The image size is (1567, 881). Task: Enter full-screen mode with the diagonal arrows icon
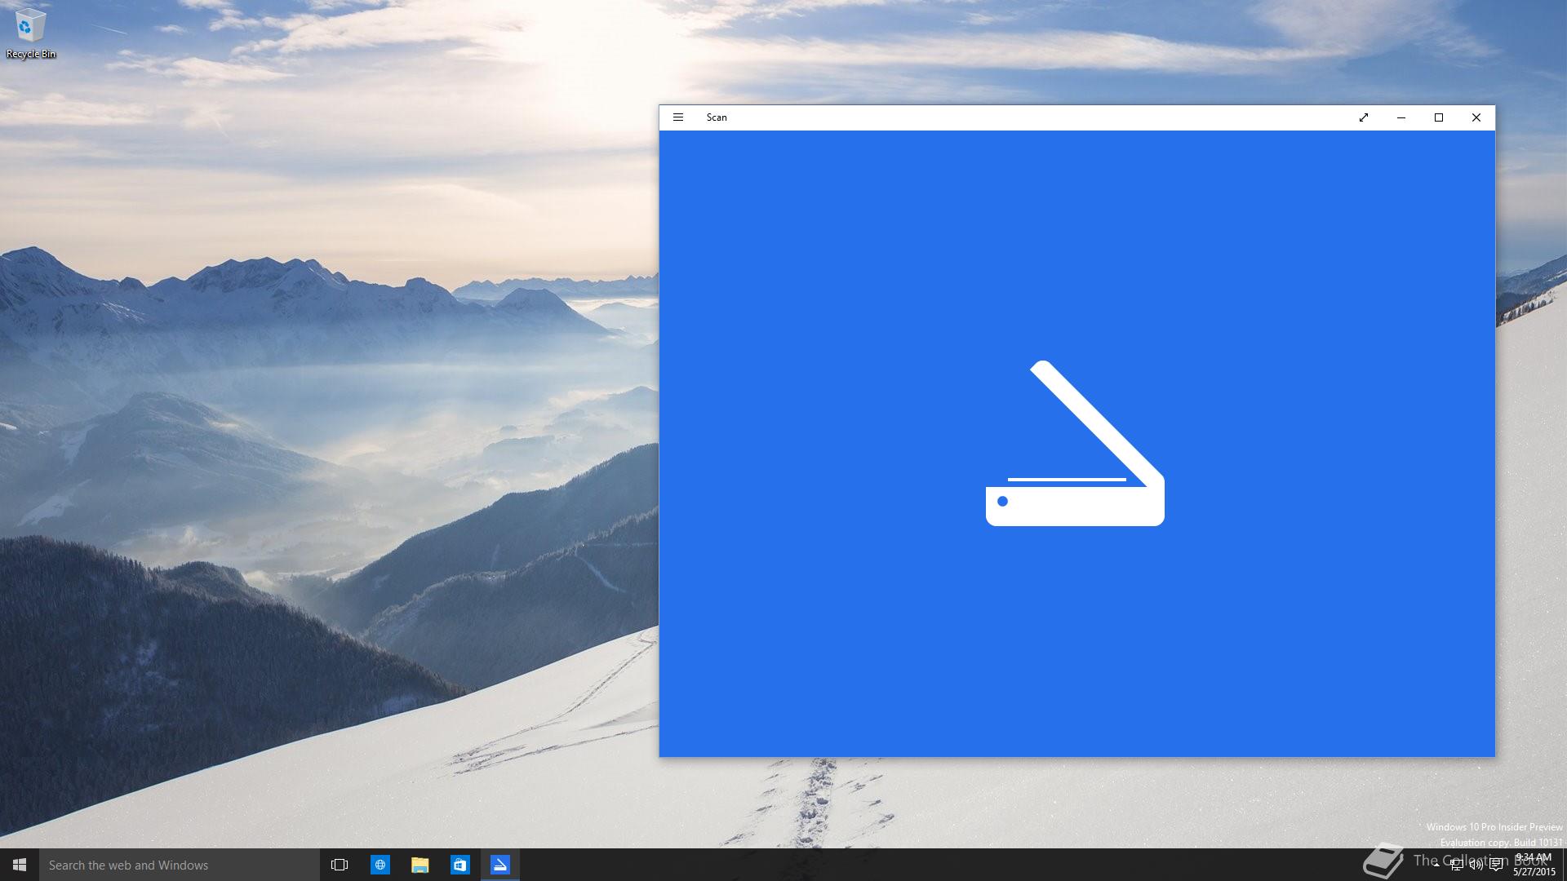coord(1363,117)
